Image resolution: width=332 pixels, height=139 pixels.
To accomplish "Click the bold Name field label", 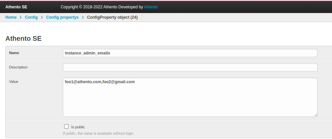I will click(14, 53).
